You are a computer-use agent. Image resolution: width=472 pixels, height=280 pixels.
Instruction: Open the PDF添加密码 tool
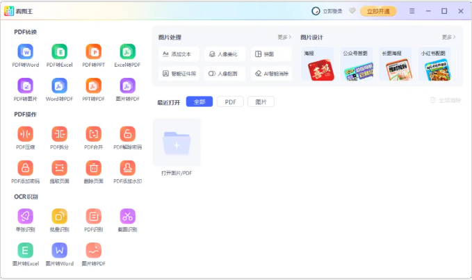(26, 172)
